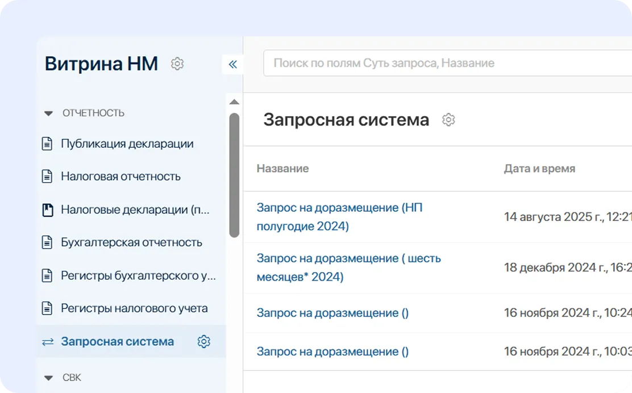Click the Налоговые декларации bookmark icon
Image resolution: width=632 pixels, height=393 pixels.
(x=46, y=209)
